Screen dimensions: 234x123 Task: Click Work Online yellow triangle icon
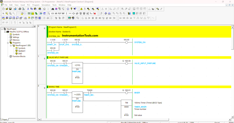81,9
